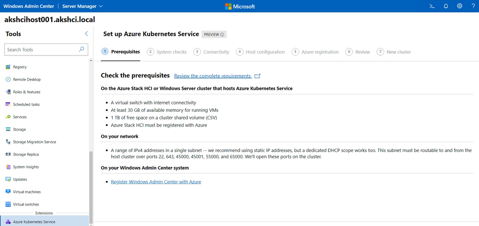Click the Registry tool icon
Viewport: 479px width, 226px height.
[8, 67]
